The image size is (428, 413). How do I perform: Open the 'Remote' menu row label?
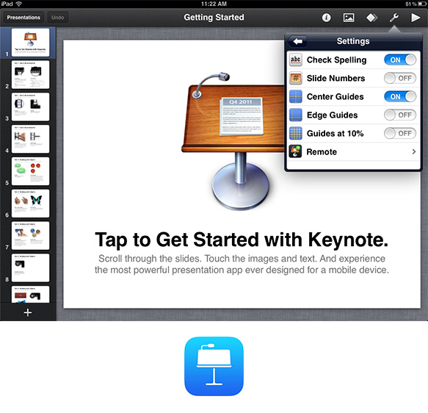tap(322, 152)
